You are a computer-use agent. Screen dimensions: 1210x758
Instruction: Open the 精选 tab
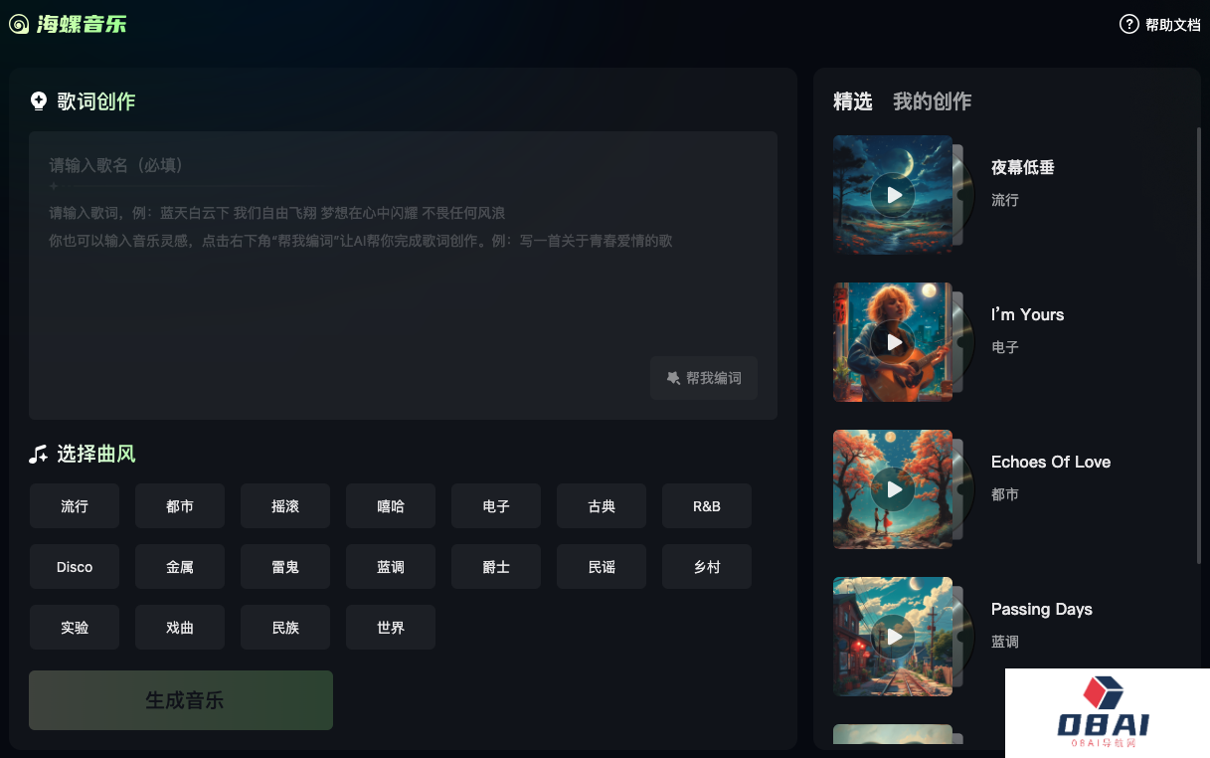tap(852, 101)
